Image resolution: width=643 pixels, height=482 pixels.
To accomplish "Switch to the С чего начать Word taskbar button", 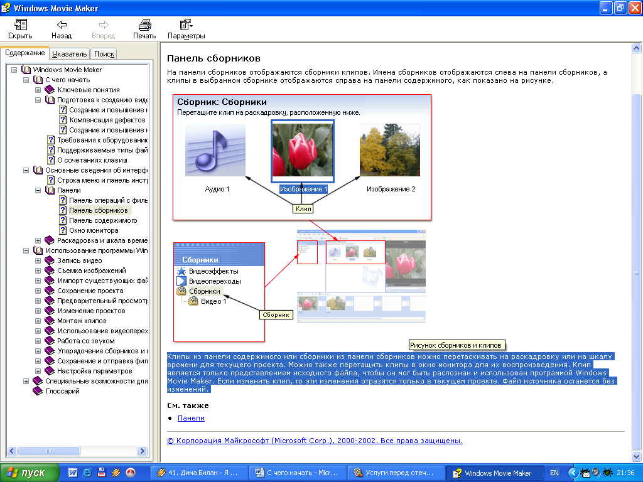I will pyautogui.click(x=297, y=473).
